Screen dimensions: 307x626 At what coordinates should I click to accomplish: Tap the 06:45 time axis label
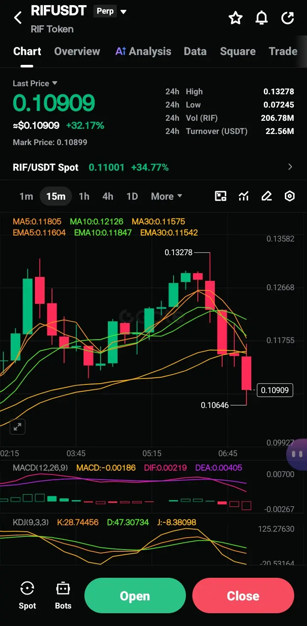pyautogui.click(x=228, y=453)
